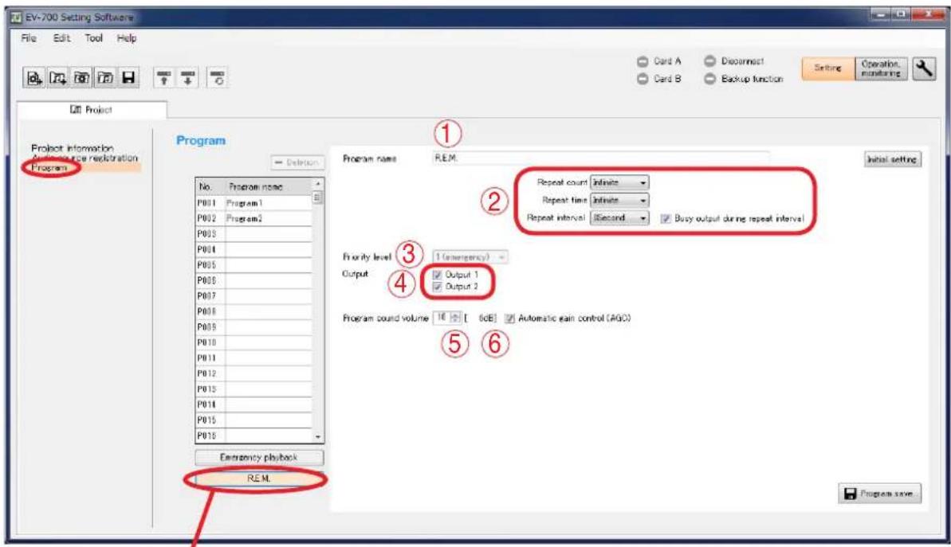Image resolution: width=951 pixels, height=547 pixels.
Task: Select Project information in left navigation
Action: 73,148
